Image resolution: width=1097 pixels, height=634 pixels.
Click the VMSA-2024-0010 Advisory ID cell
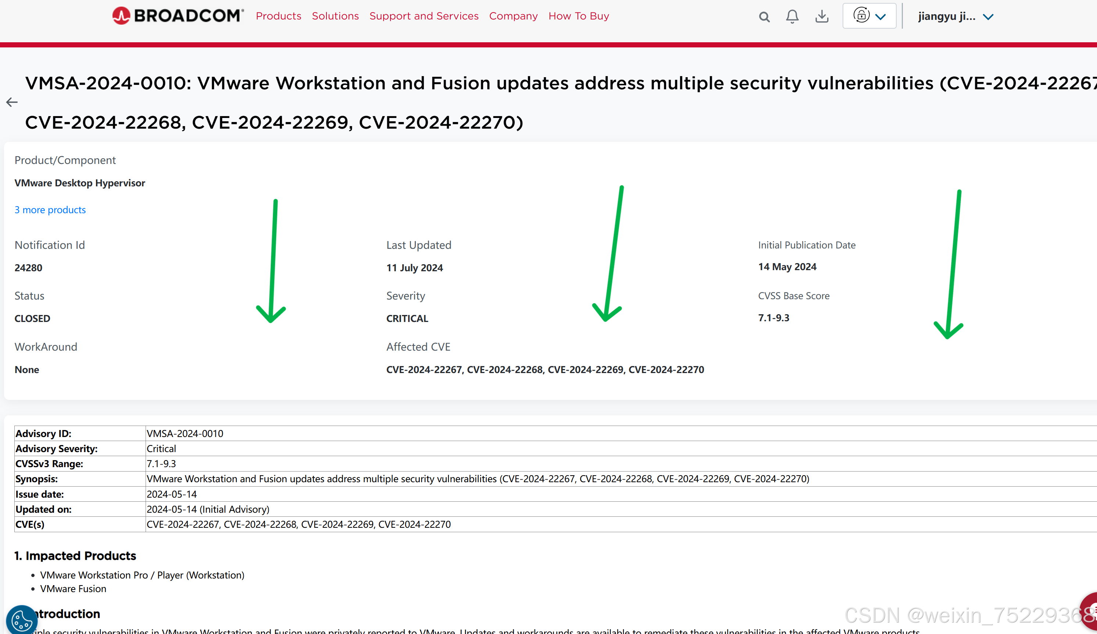coord(185,433)
